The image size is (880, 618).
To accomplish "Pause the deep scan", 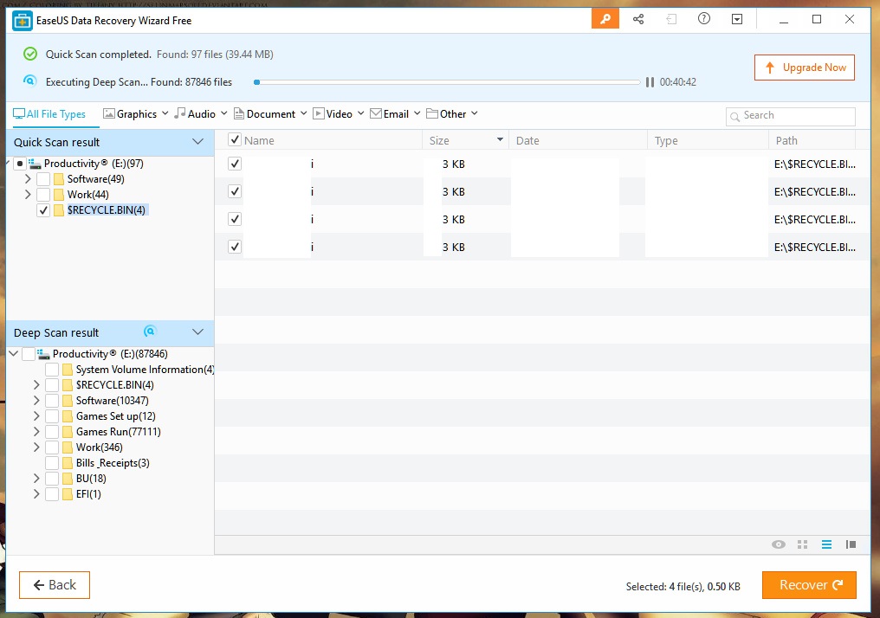I will (650, 82).
